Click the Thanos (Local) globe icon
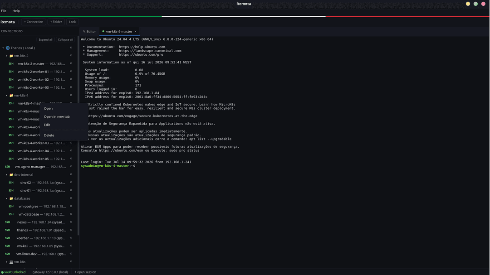The width and height of the screenshot is (490, 275). [8, 48]
